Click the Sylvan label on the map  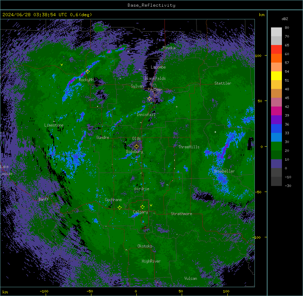point(137,86)
